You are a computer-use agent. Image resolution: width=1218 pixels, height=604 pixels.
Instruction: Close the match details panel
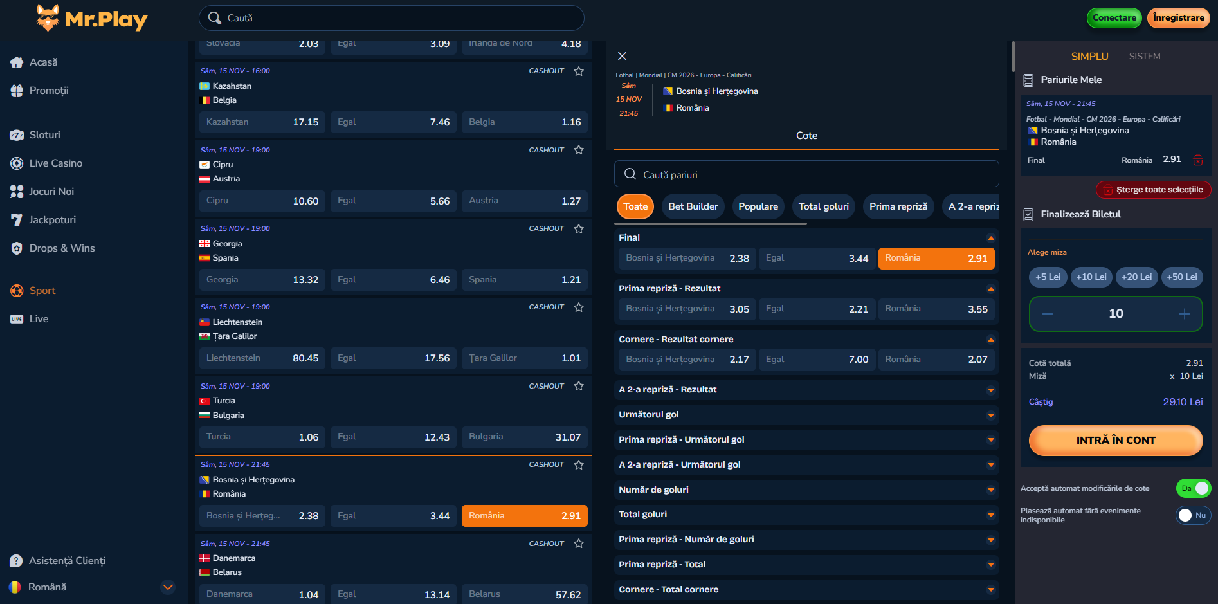[x=622, y=56]
